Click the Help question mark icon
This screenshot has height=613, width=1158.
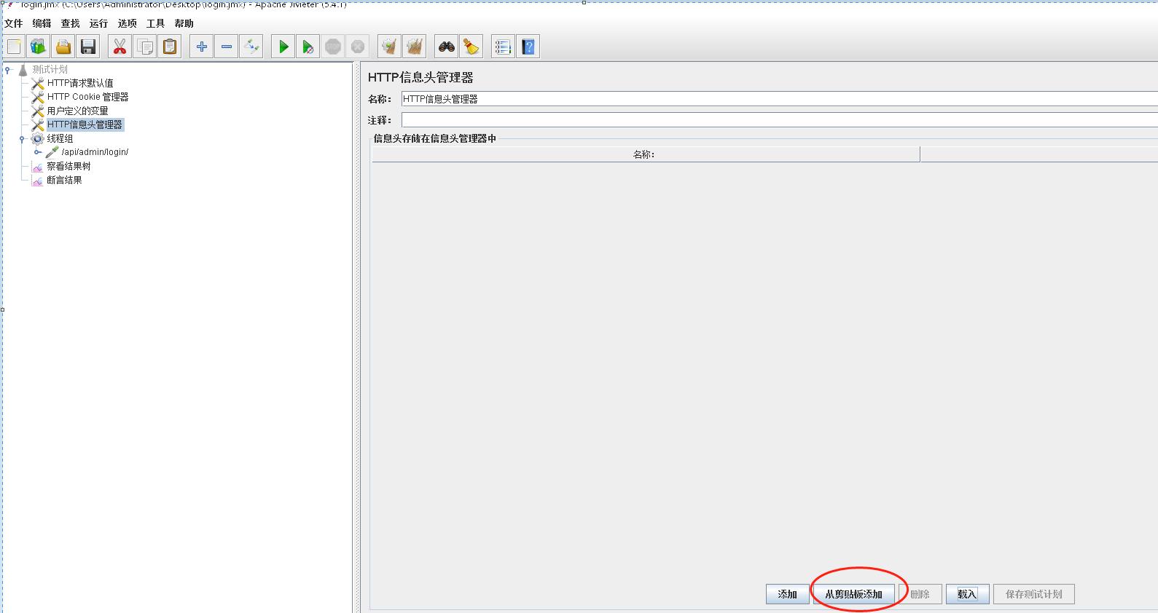coord(528,47)
